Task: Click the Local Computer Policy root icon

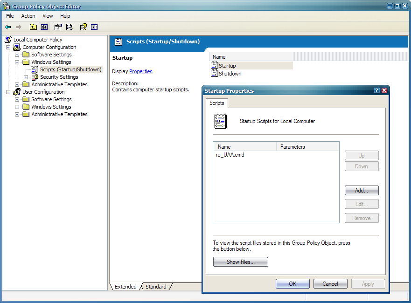Action: click(8, 40)
